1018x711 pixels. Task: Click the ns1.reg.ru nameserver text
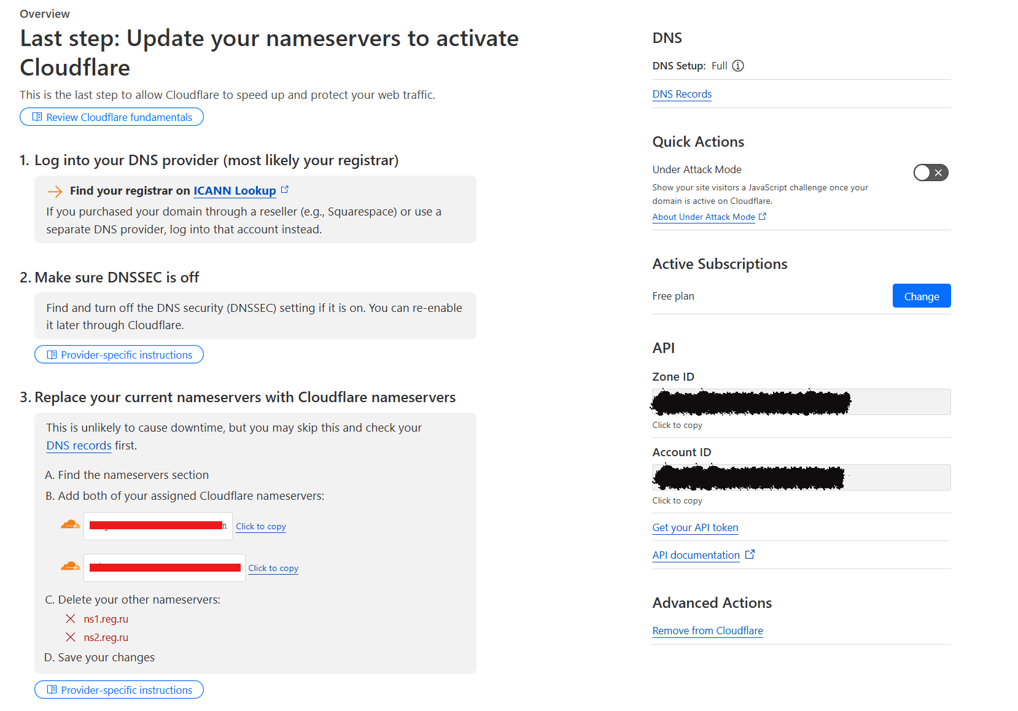[106, 619]
